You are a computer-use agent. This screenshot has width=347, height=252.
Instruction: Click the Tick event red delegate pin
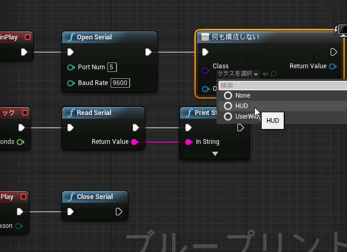tap(25, 113)
